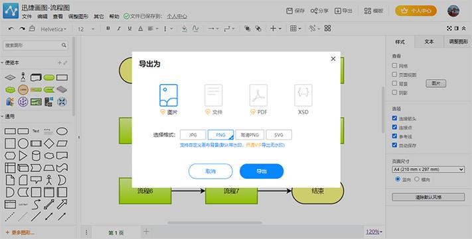Open 模板 templates from header
This screenshot has width=472, height=239.
[x=374, y=11]
